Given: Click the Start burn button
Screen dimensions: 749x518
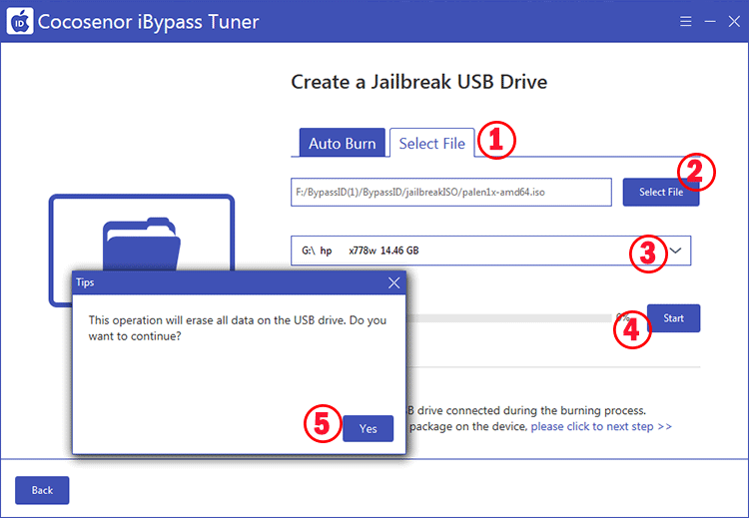Looking at the screenshot, I should pyautogui.click(x=673, y=318).
